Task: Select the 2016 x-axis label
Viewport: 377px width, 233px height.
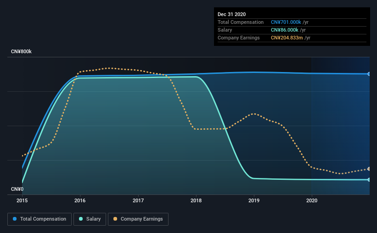Action: 80,200
